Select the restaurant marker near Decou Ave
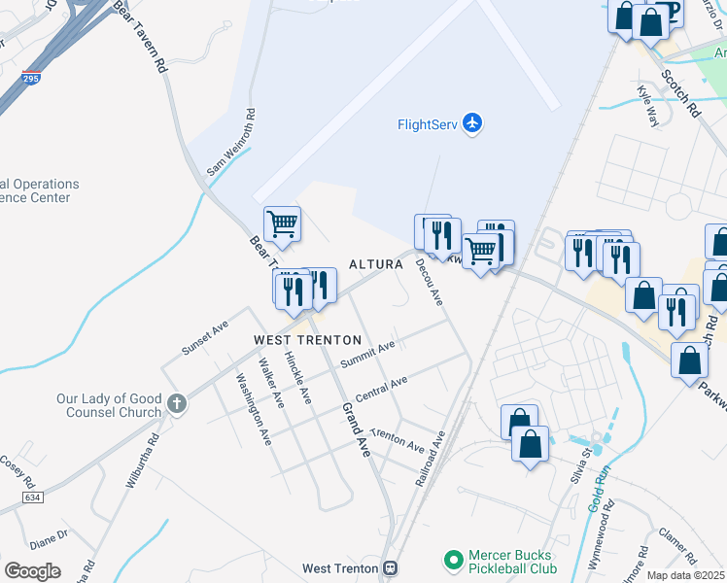 pyautogui.click(x=442, y=240)
